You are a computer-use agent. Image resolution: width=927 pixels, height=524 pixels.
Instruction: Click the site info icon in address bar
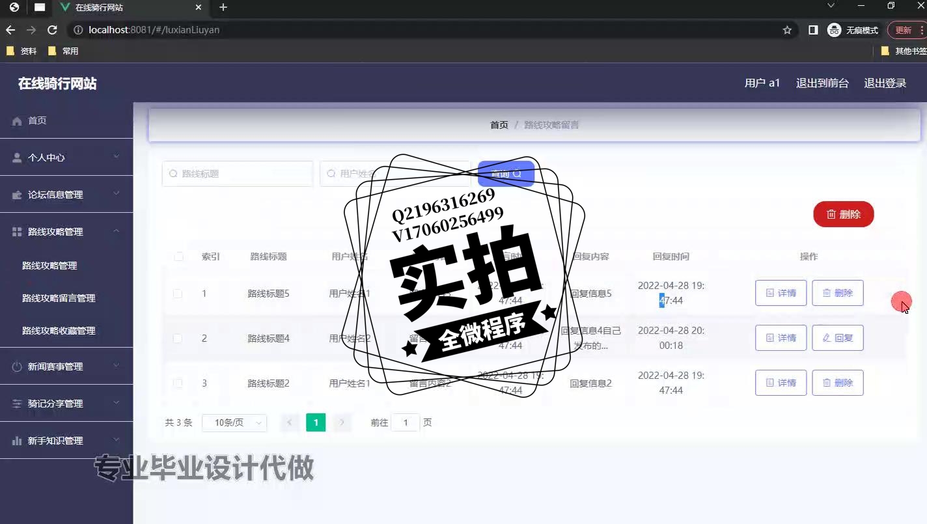click(78, 30)
